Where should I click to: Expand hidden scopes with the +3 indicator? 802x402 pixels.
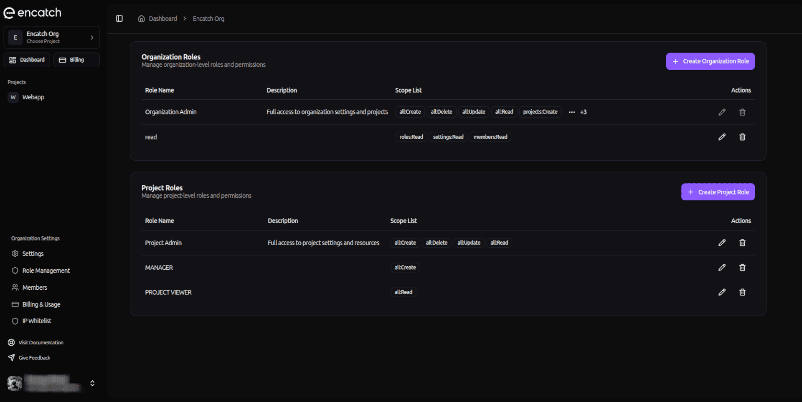(x=583, y=112)
